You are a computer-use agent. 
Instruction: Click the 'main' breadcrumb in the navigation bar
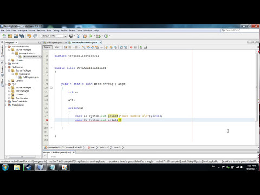coord(93,147)
